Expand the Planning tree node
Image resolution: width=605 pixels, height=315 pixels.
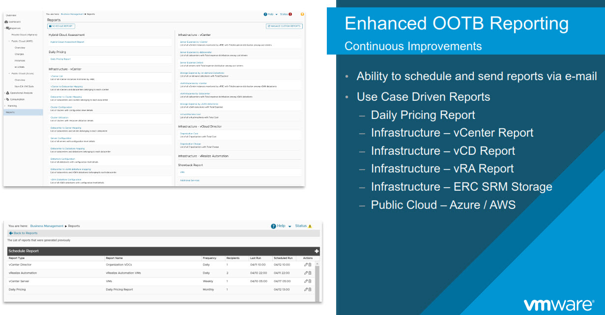point(4,106)
